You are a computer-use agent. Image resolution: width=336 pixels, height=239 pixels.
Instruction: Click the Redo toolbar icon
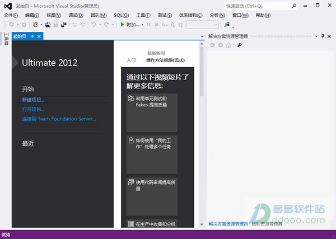106,25
